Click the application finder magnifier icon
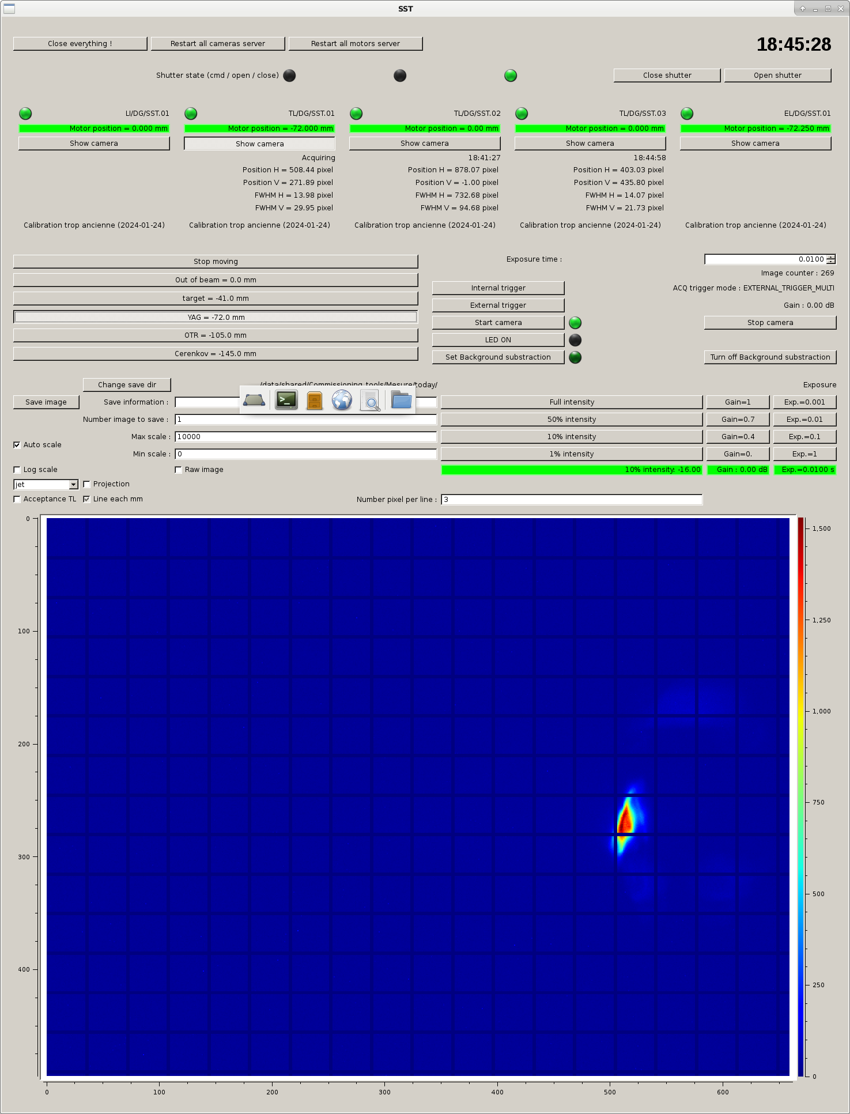The image size is (850, 1114). [370, 400]
